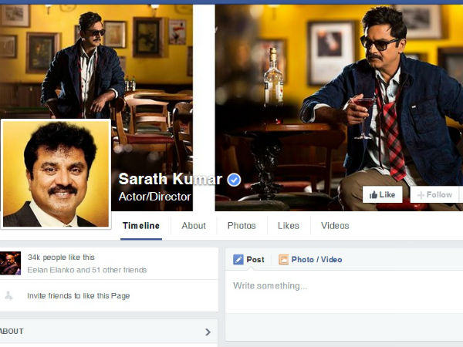Image resolution: width=463 pixels, height=347 pixels.
Task: Open the Likes tab
Action: click(x=289, y=226)
